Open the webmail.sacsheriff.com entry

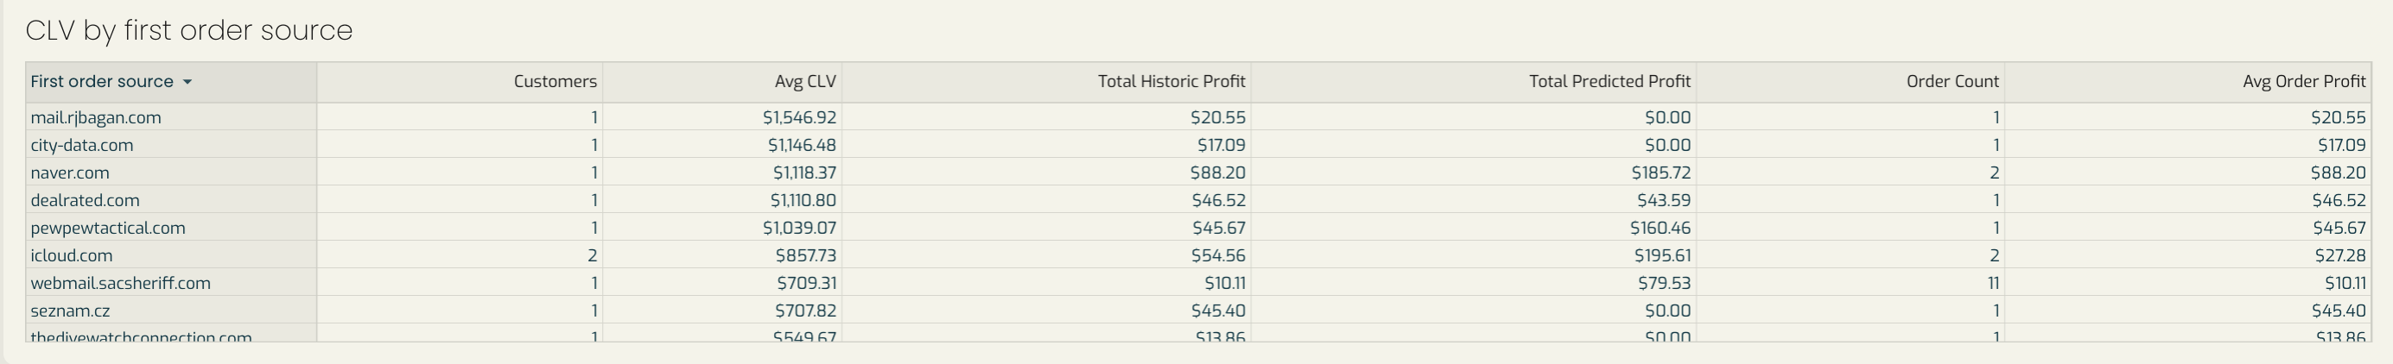click(121, 283)
